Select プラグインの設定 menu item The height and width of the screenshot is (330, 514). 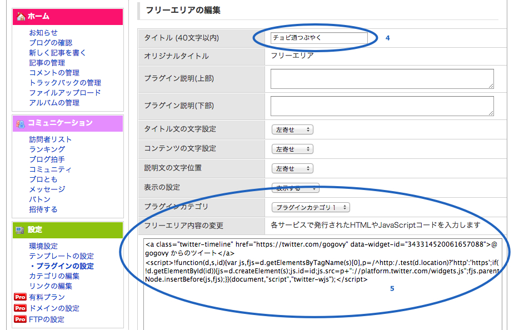click(x=65, y=266)
